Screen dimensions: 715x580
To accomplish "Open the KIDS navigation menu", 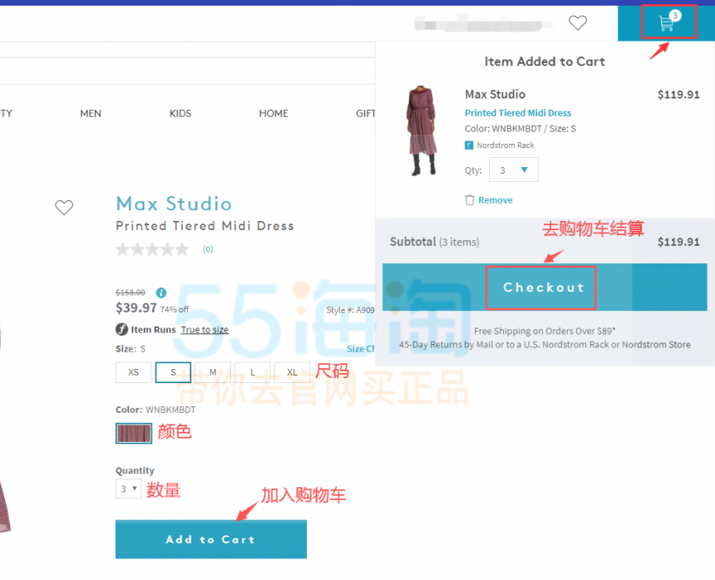I will (180, 114).
